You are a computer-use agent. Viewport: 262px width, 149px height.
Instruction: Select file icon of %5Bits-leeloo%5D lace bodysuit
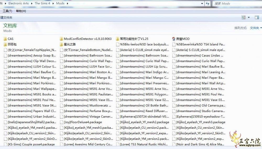[x=118, y=44]
